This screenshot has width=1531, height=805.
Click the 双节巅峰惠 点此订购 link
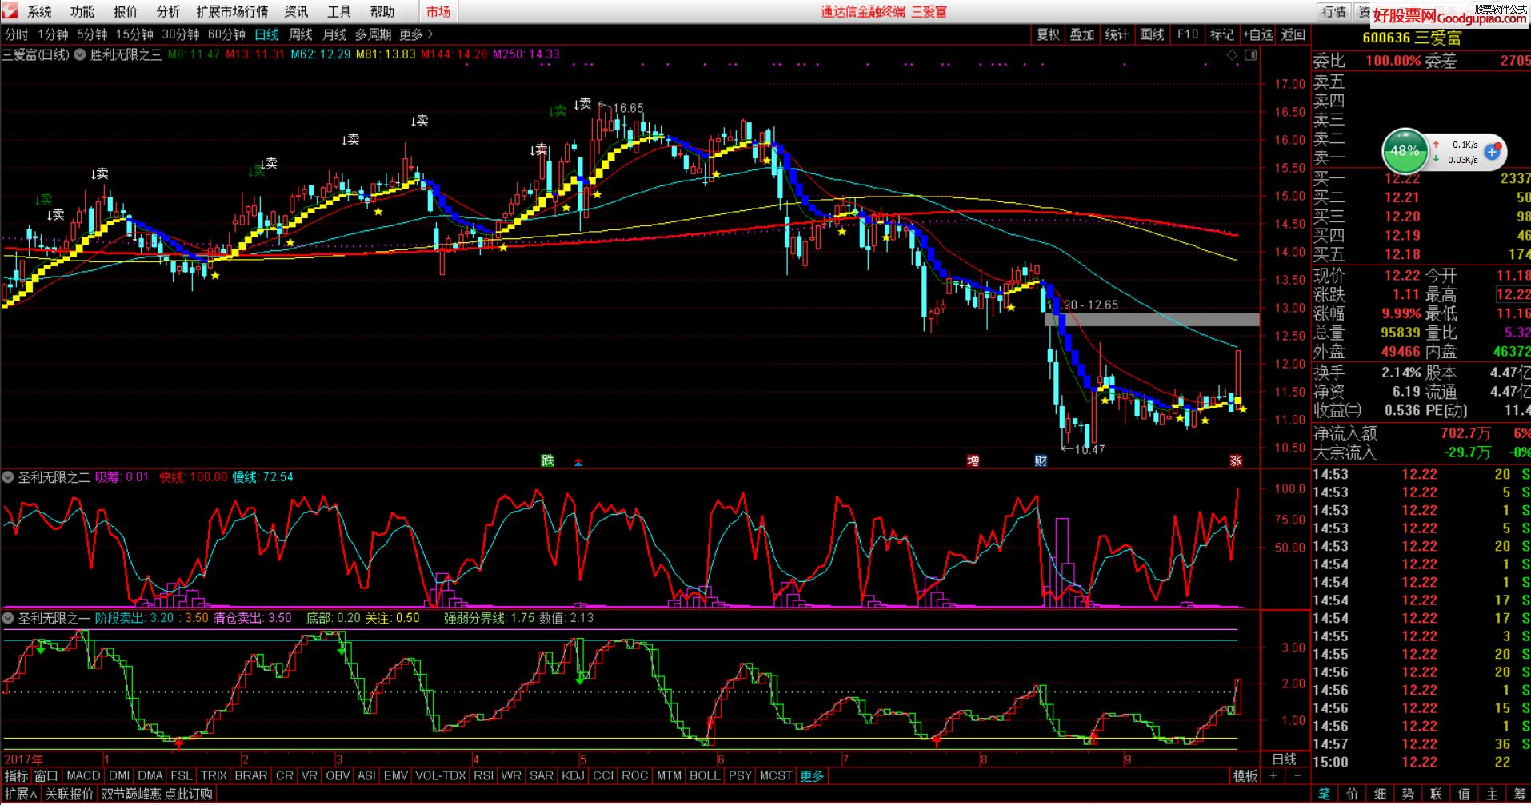[x=157, y=794]
